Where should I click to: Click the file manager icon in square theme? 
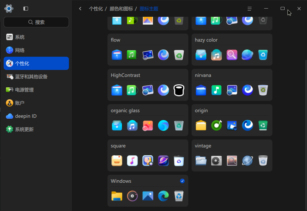(117, 161)
